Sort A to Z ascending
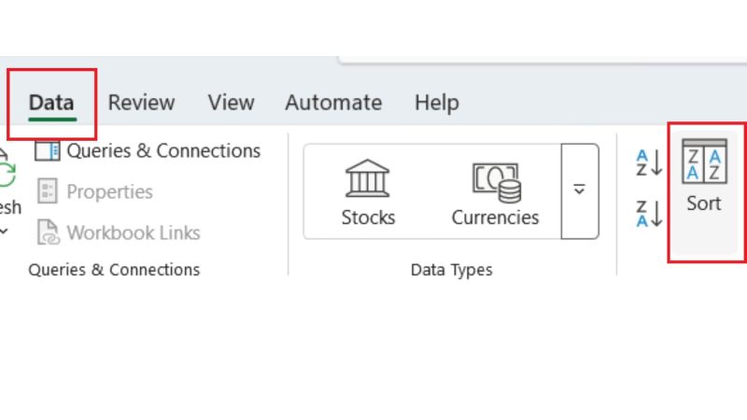 coord(649,162)
